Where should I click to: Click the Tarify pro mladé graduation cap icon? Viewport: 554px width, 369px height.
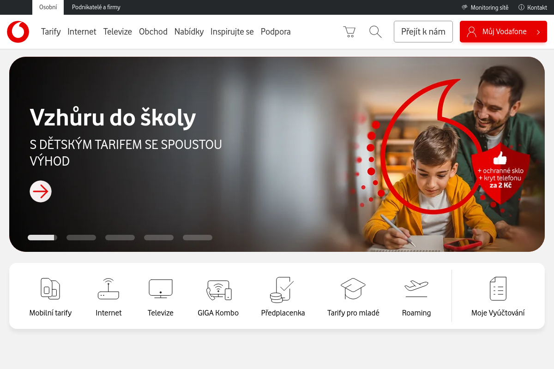353,289
